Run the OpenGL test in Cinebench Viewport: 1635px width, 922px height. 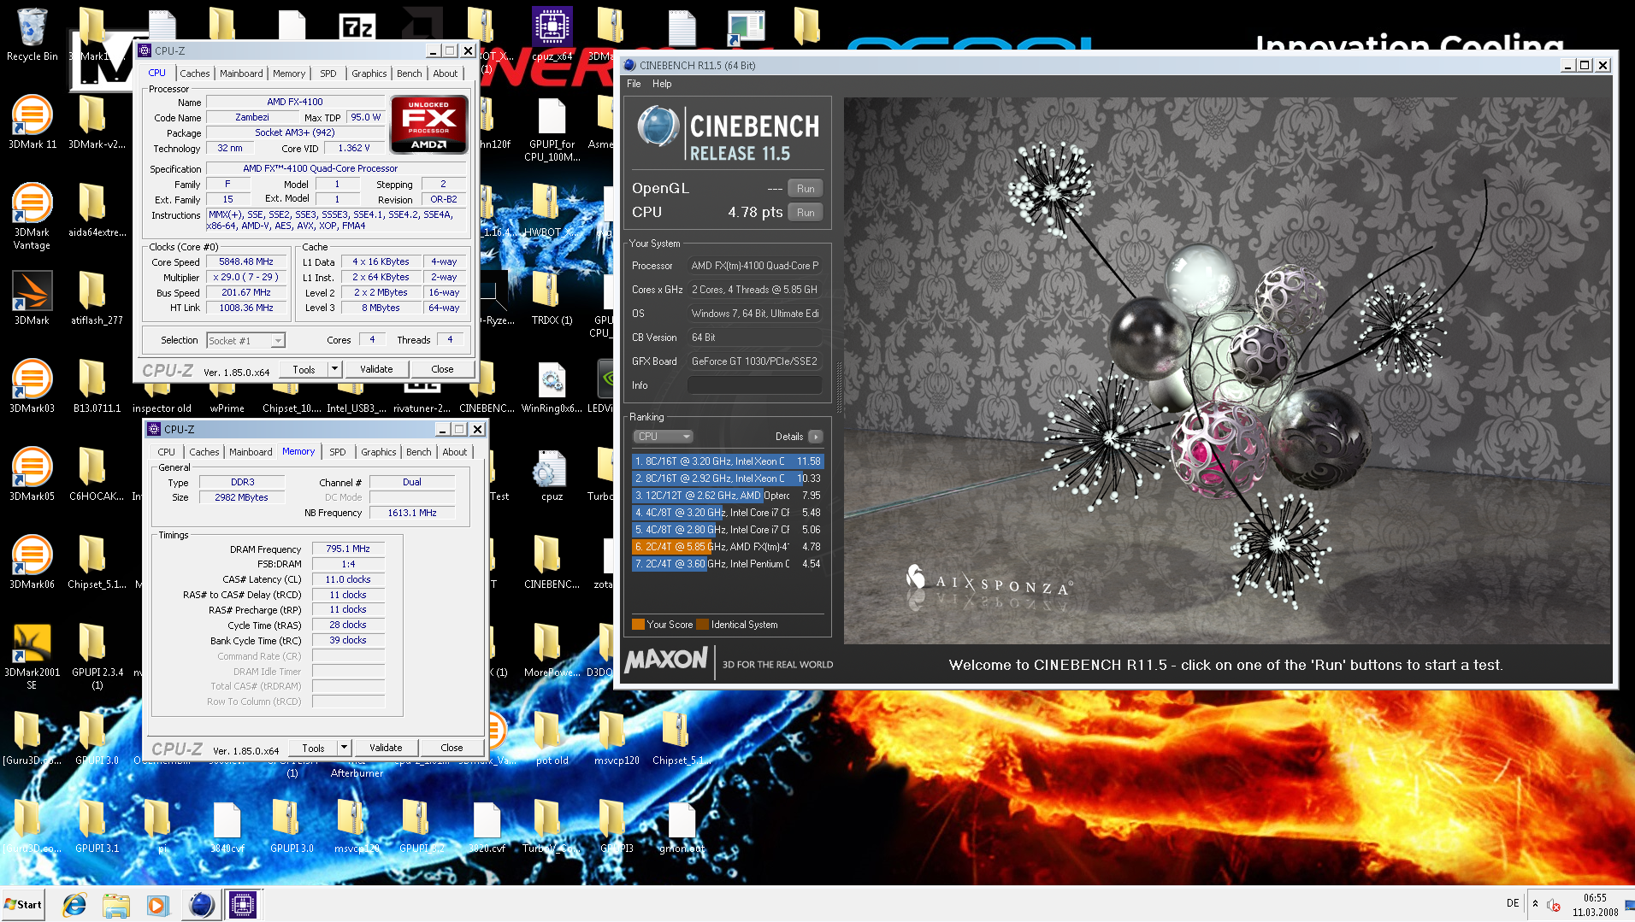(806, 189)
